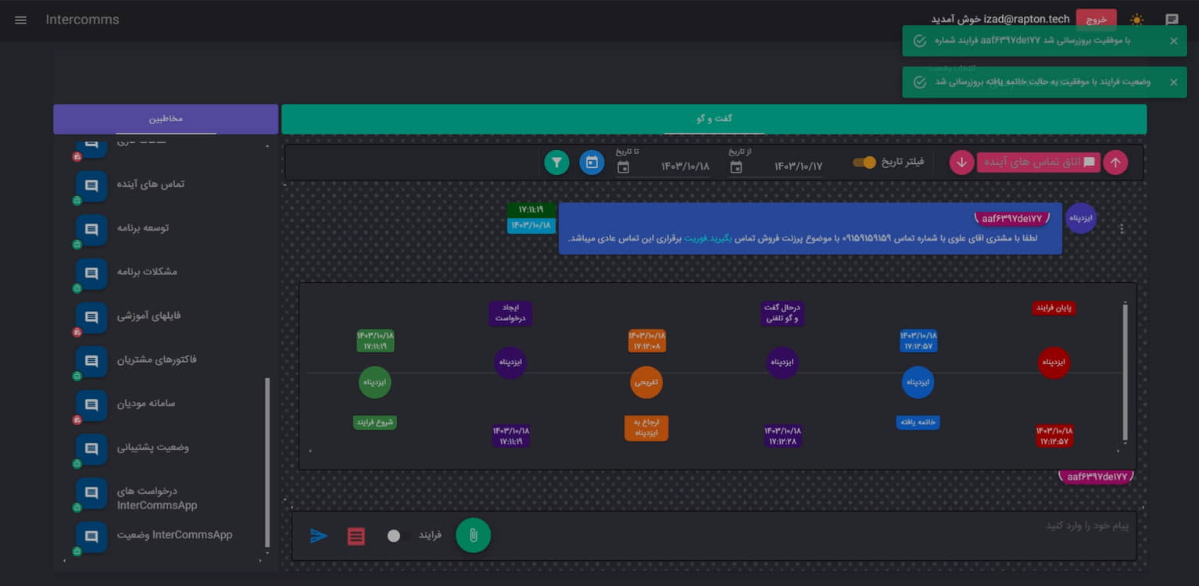
Task: Open the hamburger navigation menu
Action: [20, 20]
